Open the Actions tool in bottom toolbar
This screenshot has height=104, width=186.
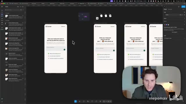100,101
